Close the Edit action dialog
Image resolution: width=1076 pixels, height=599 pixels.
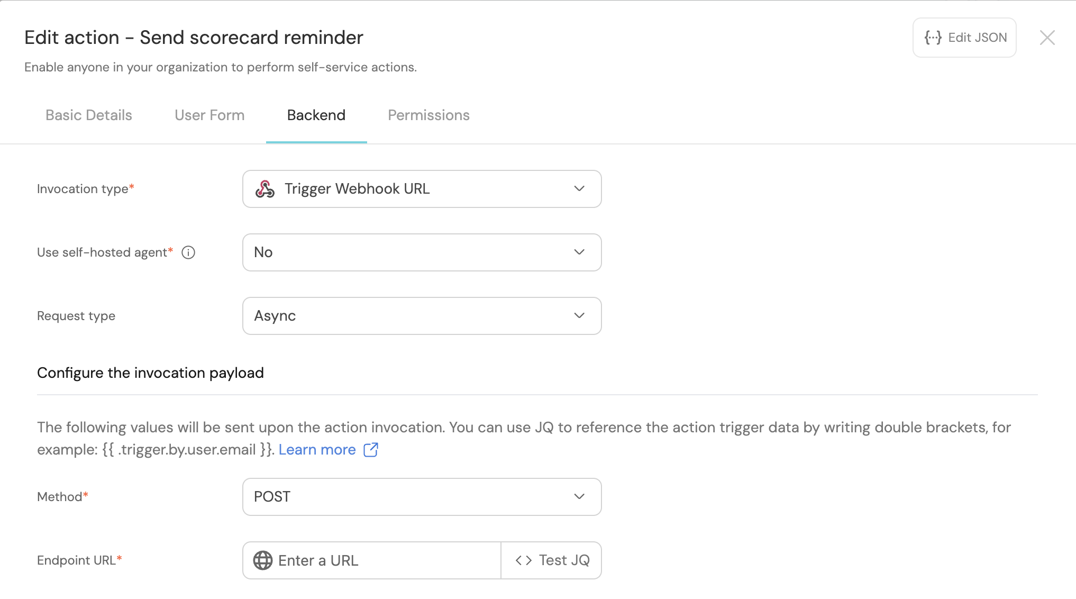point(1047,38)
